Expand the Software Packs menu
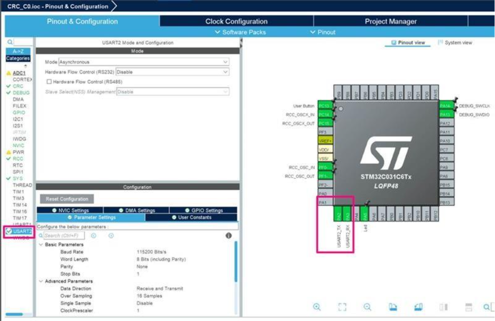Viewport: 495px width, 321px height. click(x=240, y=32)
